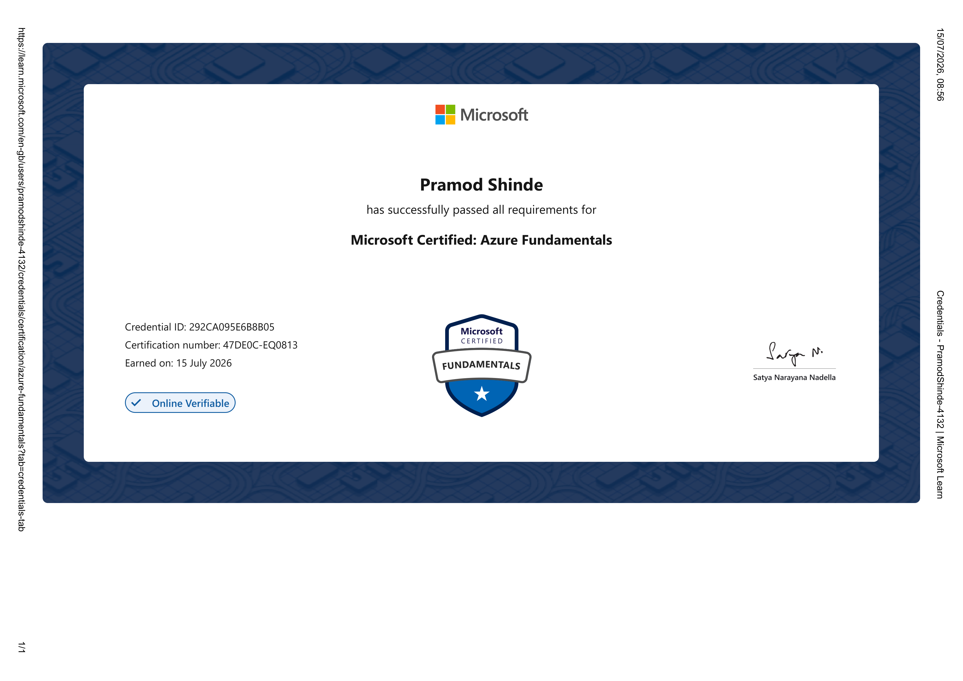Click the white star on the badge
Viewport: 963px width, 681px height.
click(481, 394)
